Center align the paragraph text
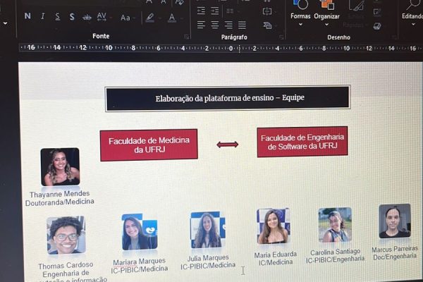 point(215,25)
